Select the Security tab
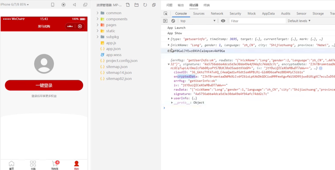Viewport: 335px width, 170px height. click(x=235, y=14)
